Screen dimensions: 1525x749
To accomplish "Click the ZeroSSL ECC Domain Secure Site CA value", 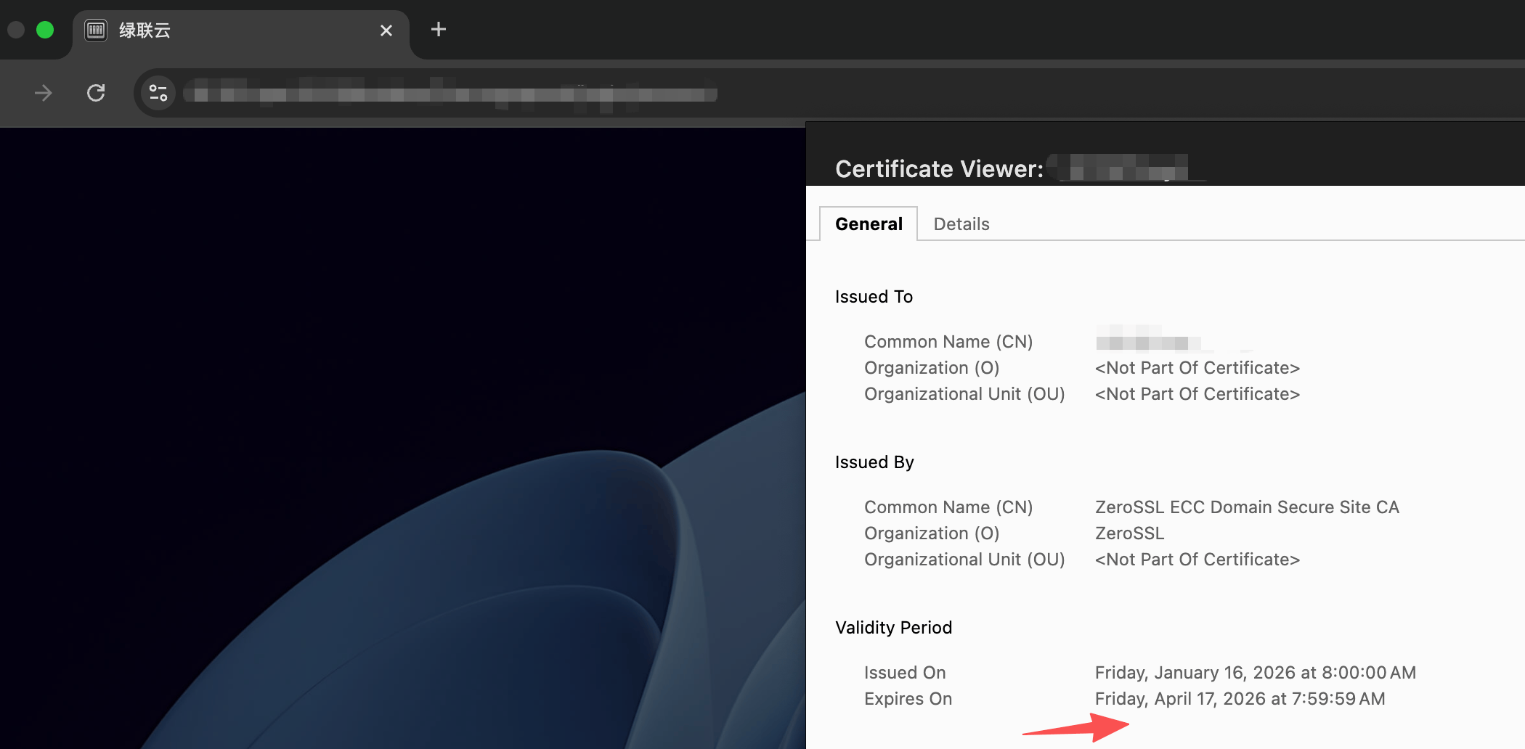I will (x=1246, y=507).
